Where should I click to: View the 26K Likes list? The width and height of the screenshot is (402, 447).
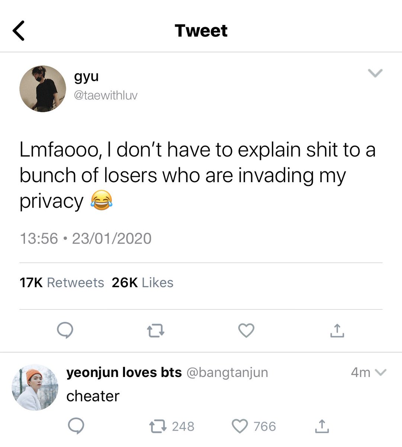click(142, 283)
